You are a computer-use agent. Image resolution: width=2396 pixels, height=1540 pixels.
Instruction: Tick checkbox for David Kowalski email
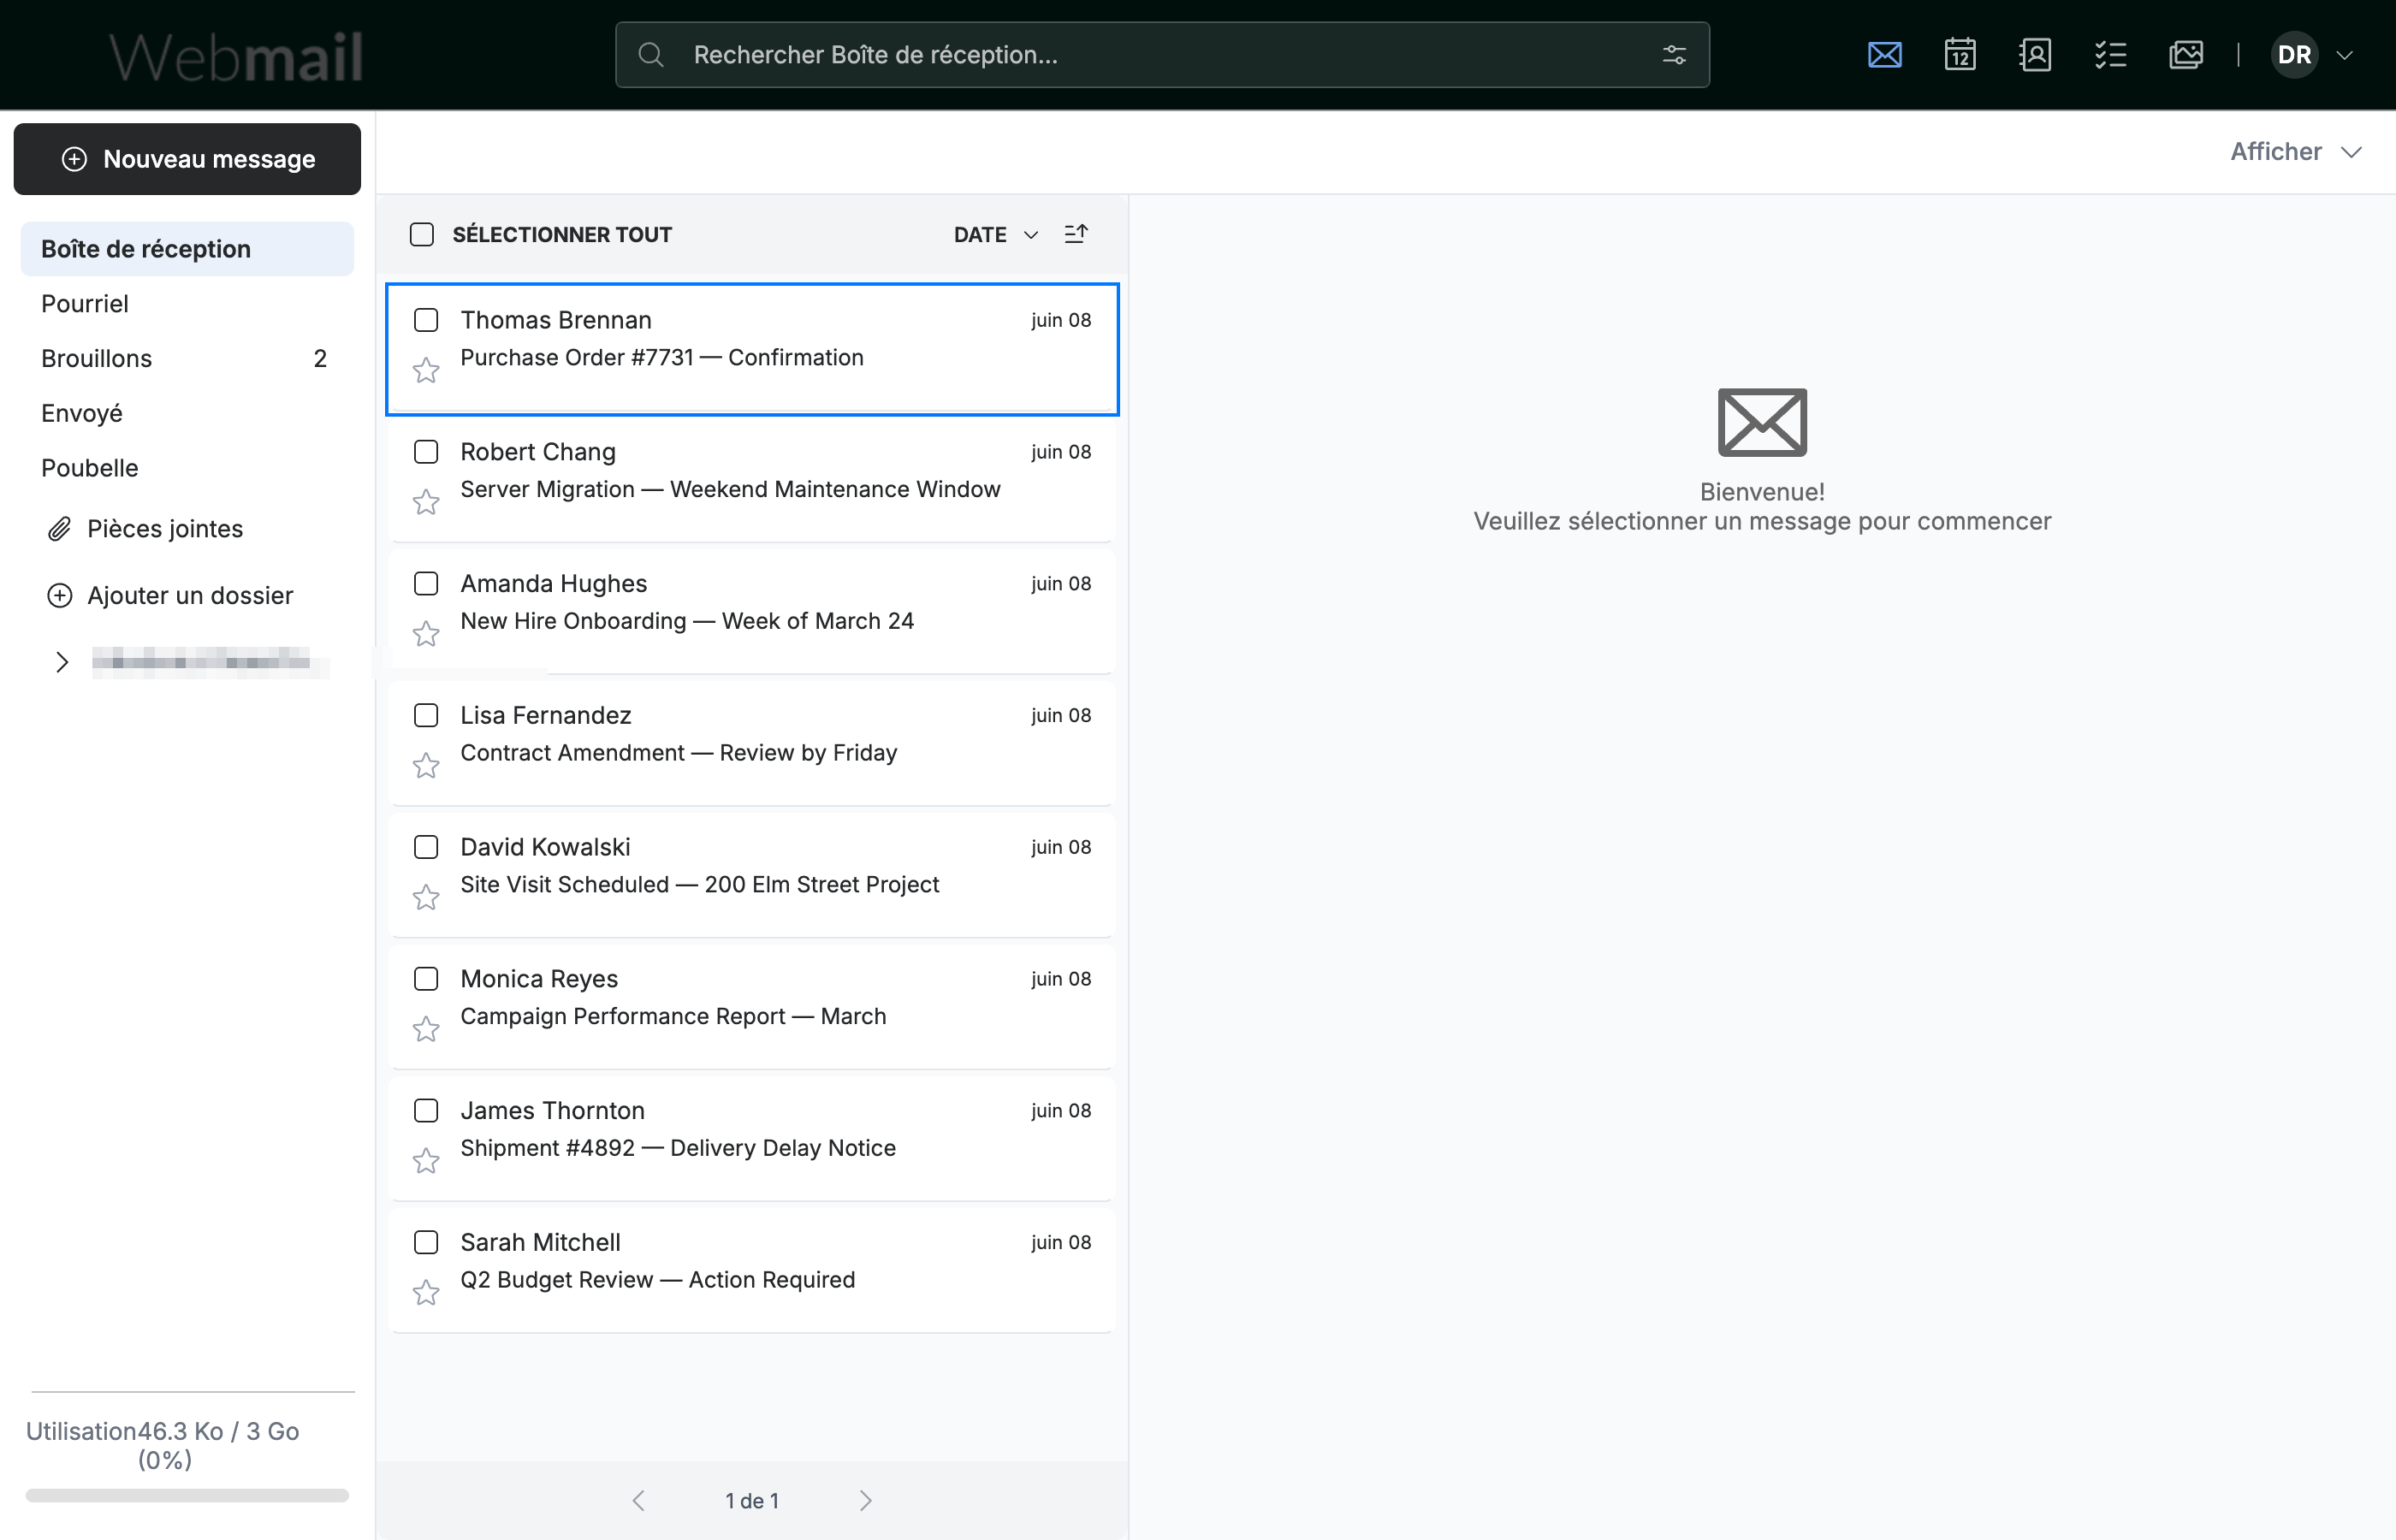[426, 847]
